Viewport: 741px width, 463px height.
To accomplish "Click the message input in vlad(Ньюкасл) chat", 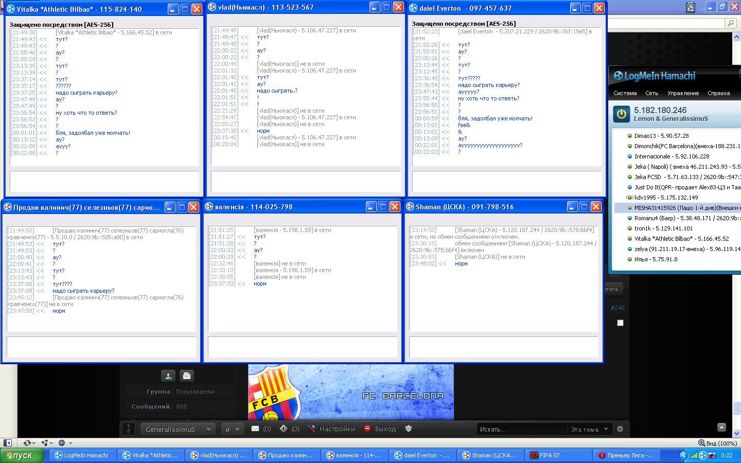I will click(305, 181).
